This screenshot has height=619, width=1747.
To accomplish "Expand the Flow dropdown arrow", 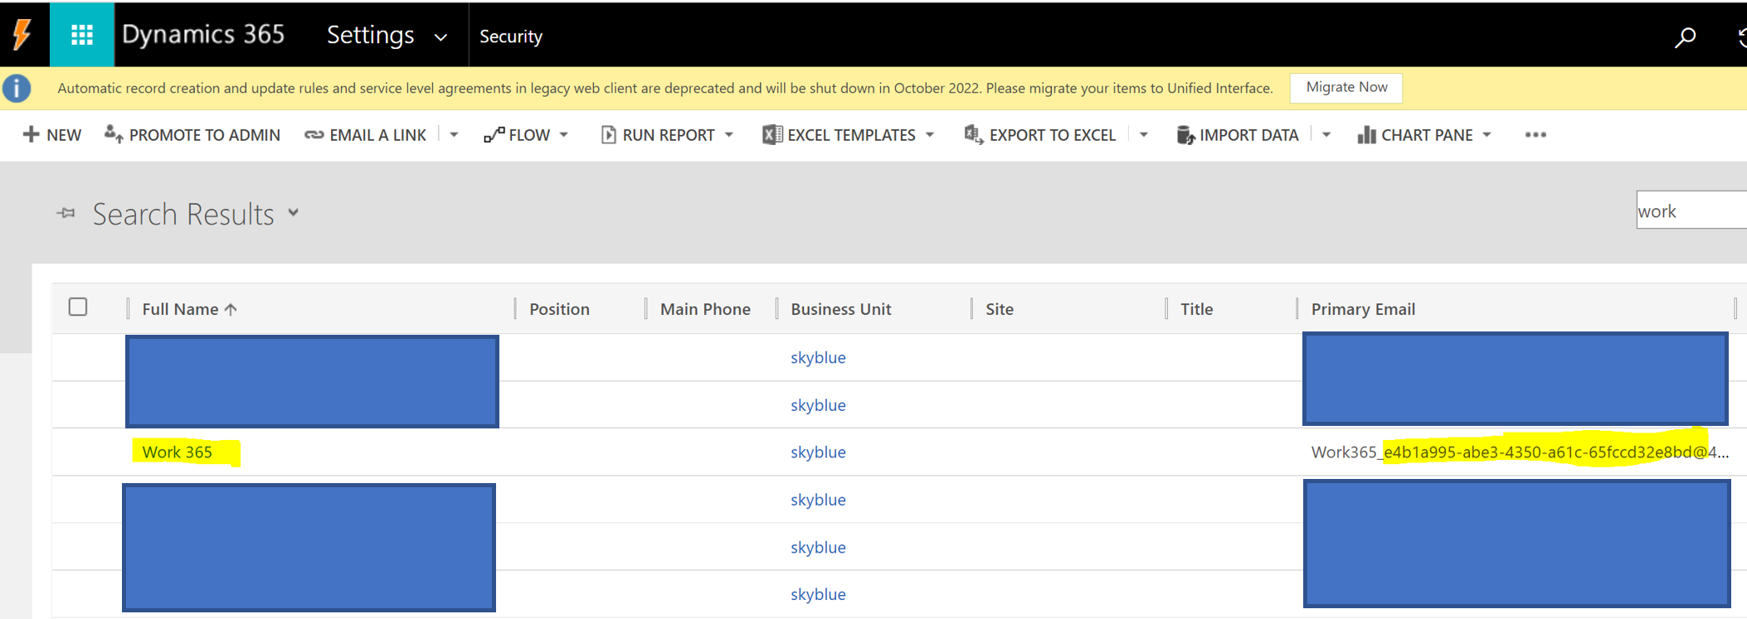I will 564,134.
